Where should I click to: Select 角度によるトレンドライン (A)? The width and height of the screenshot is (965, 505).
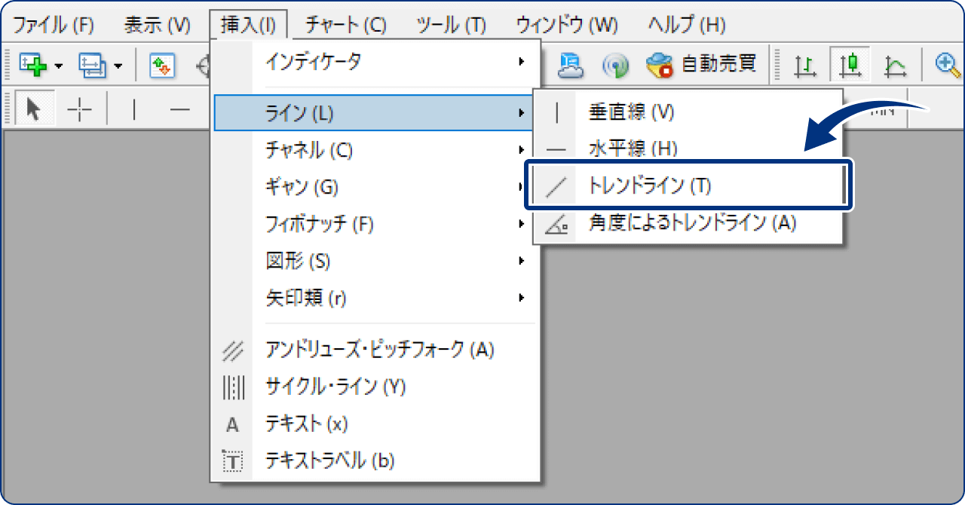pos(679,224)
